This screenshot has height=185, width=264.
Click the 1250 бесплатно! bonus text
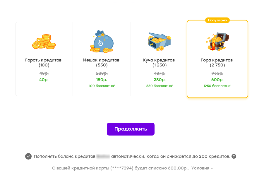tap(217, 86)
